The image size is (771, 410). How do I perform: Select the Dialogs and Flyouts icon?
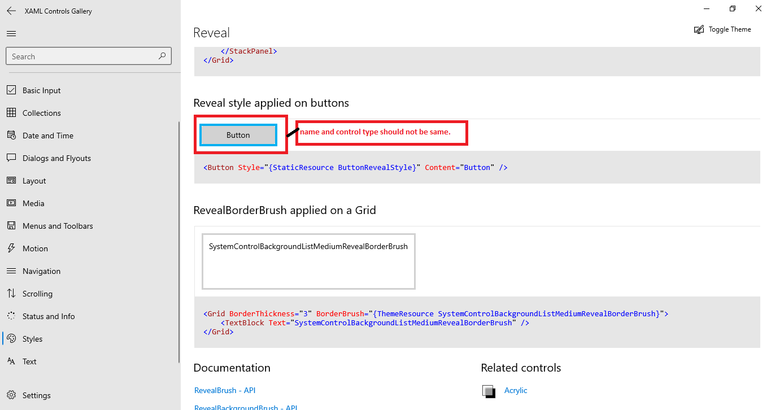point(11,158)
